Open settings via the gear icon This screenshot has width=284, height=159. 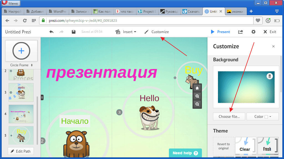pos(253,32)
